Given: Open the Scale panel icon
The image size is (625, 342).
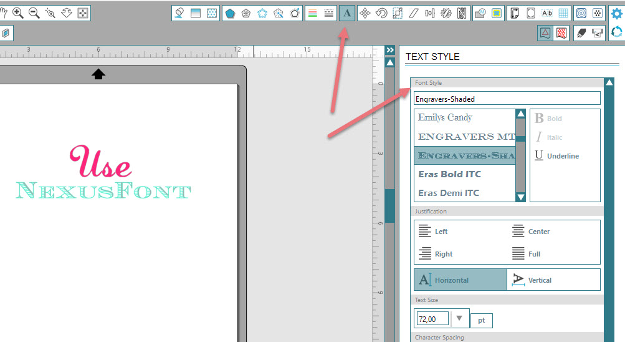Looking at the screenshot, I should (x=398, y=13).
